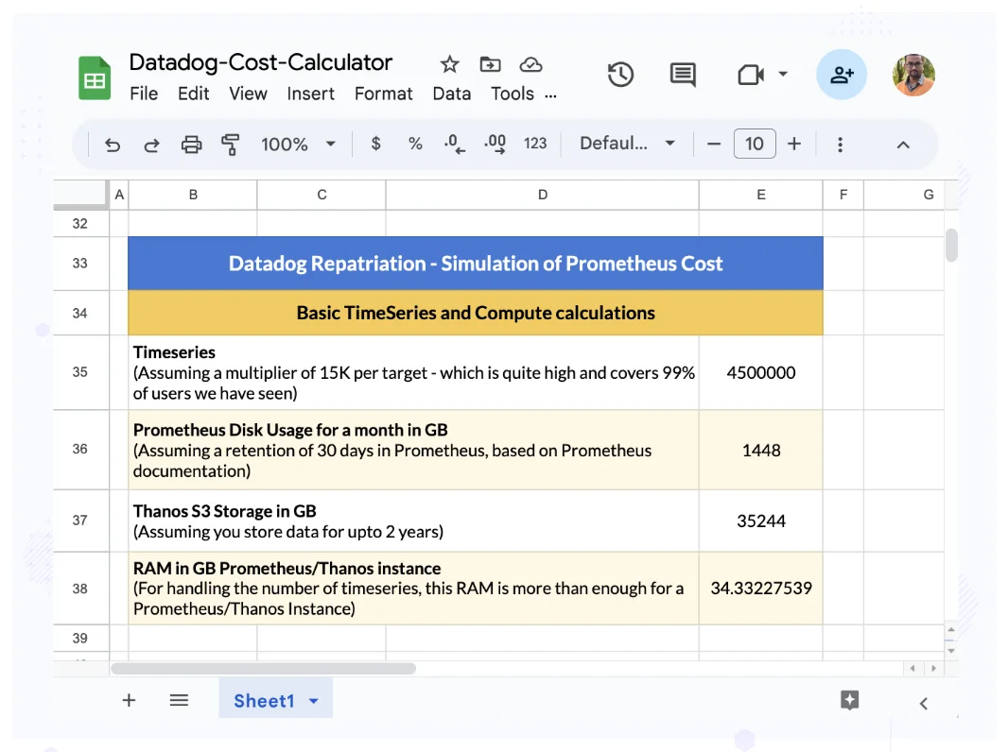This screenshot has width=1008, height=752.
Task: Format cells as currency with dollar icon
Action: pyautogui.click(x=376, y=144)
